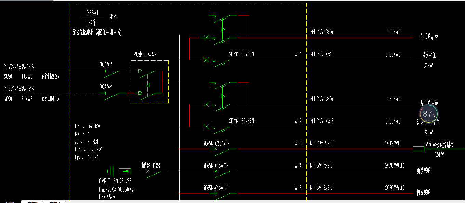Image resolution: width=465 pixels, height=203 pixels.
Task: Select the SC20/WC.CC label on WL4
Action: click(x=395, y=165)
